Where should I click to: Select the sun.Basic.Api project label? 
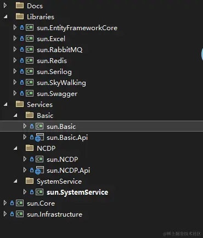[67, 138]
